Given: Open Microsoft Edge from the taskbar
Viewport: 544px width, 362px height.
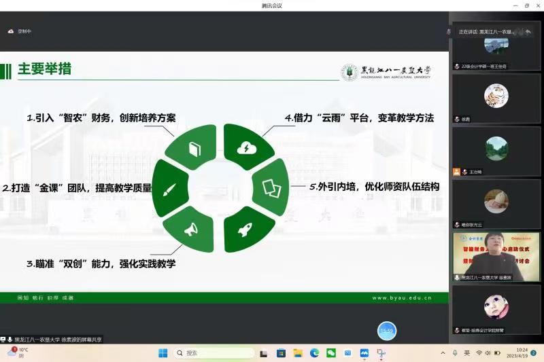Looking at the screenshot, I should (x=314, y=353).
